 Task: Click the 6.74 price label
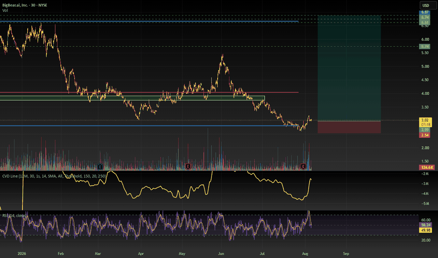tap(425, 17)
